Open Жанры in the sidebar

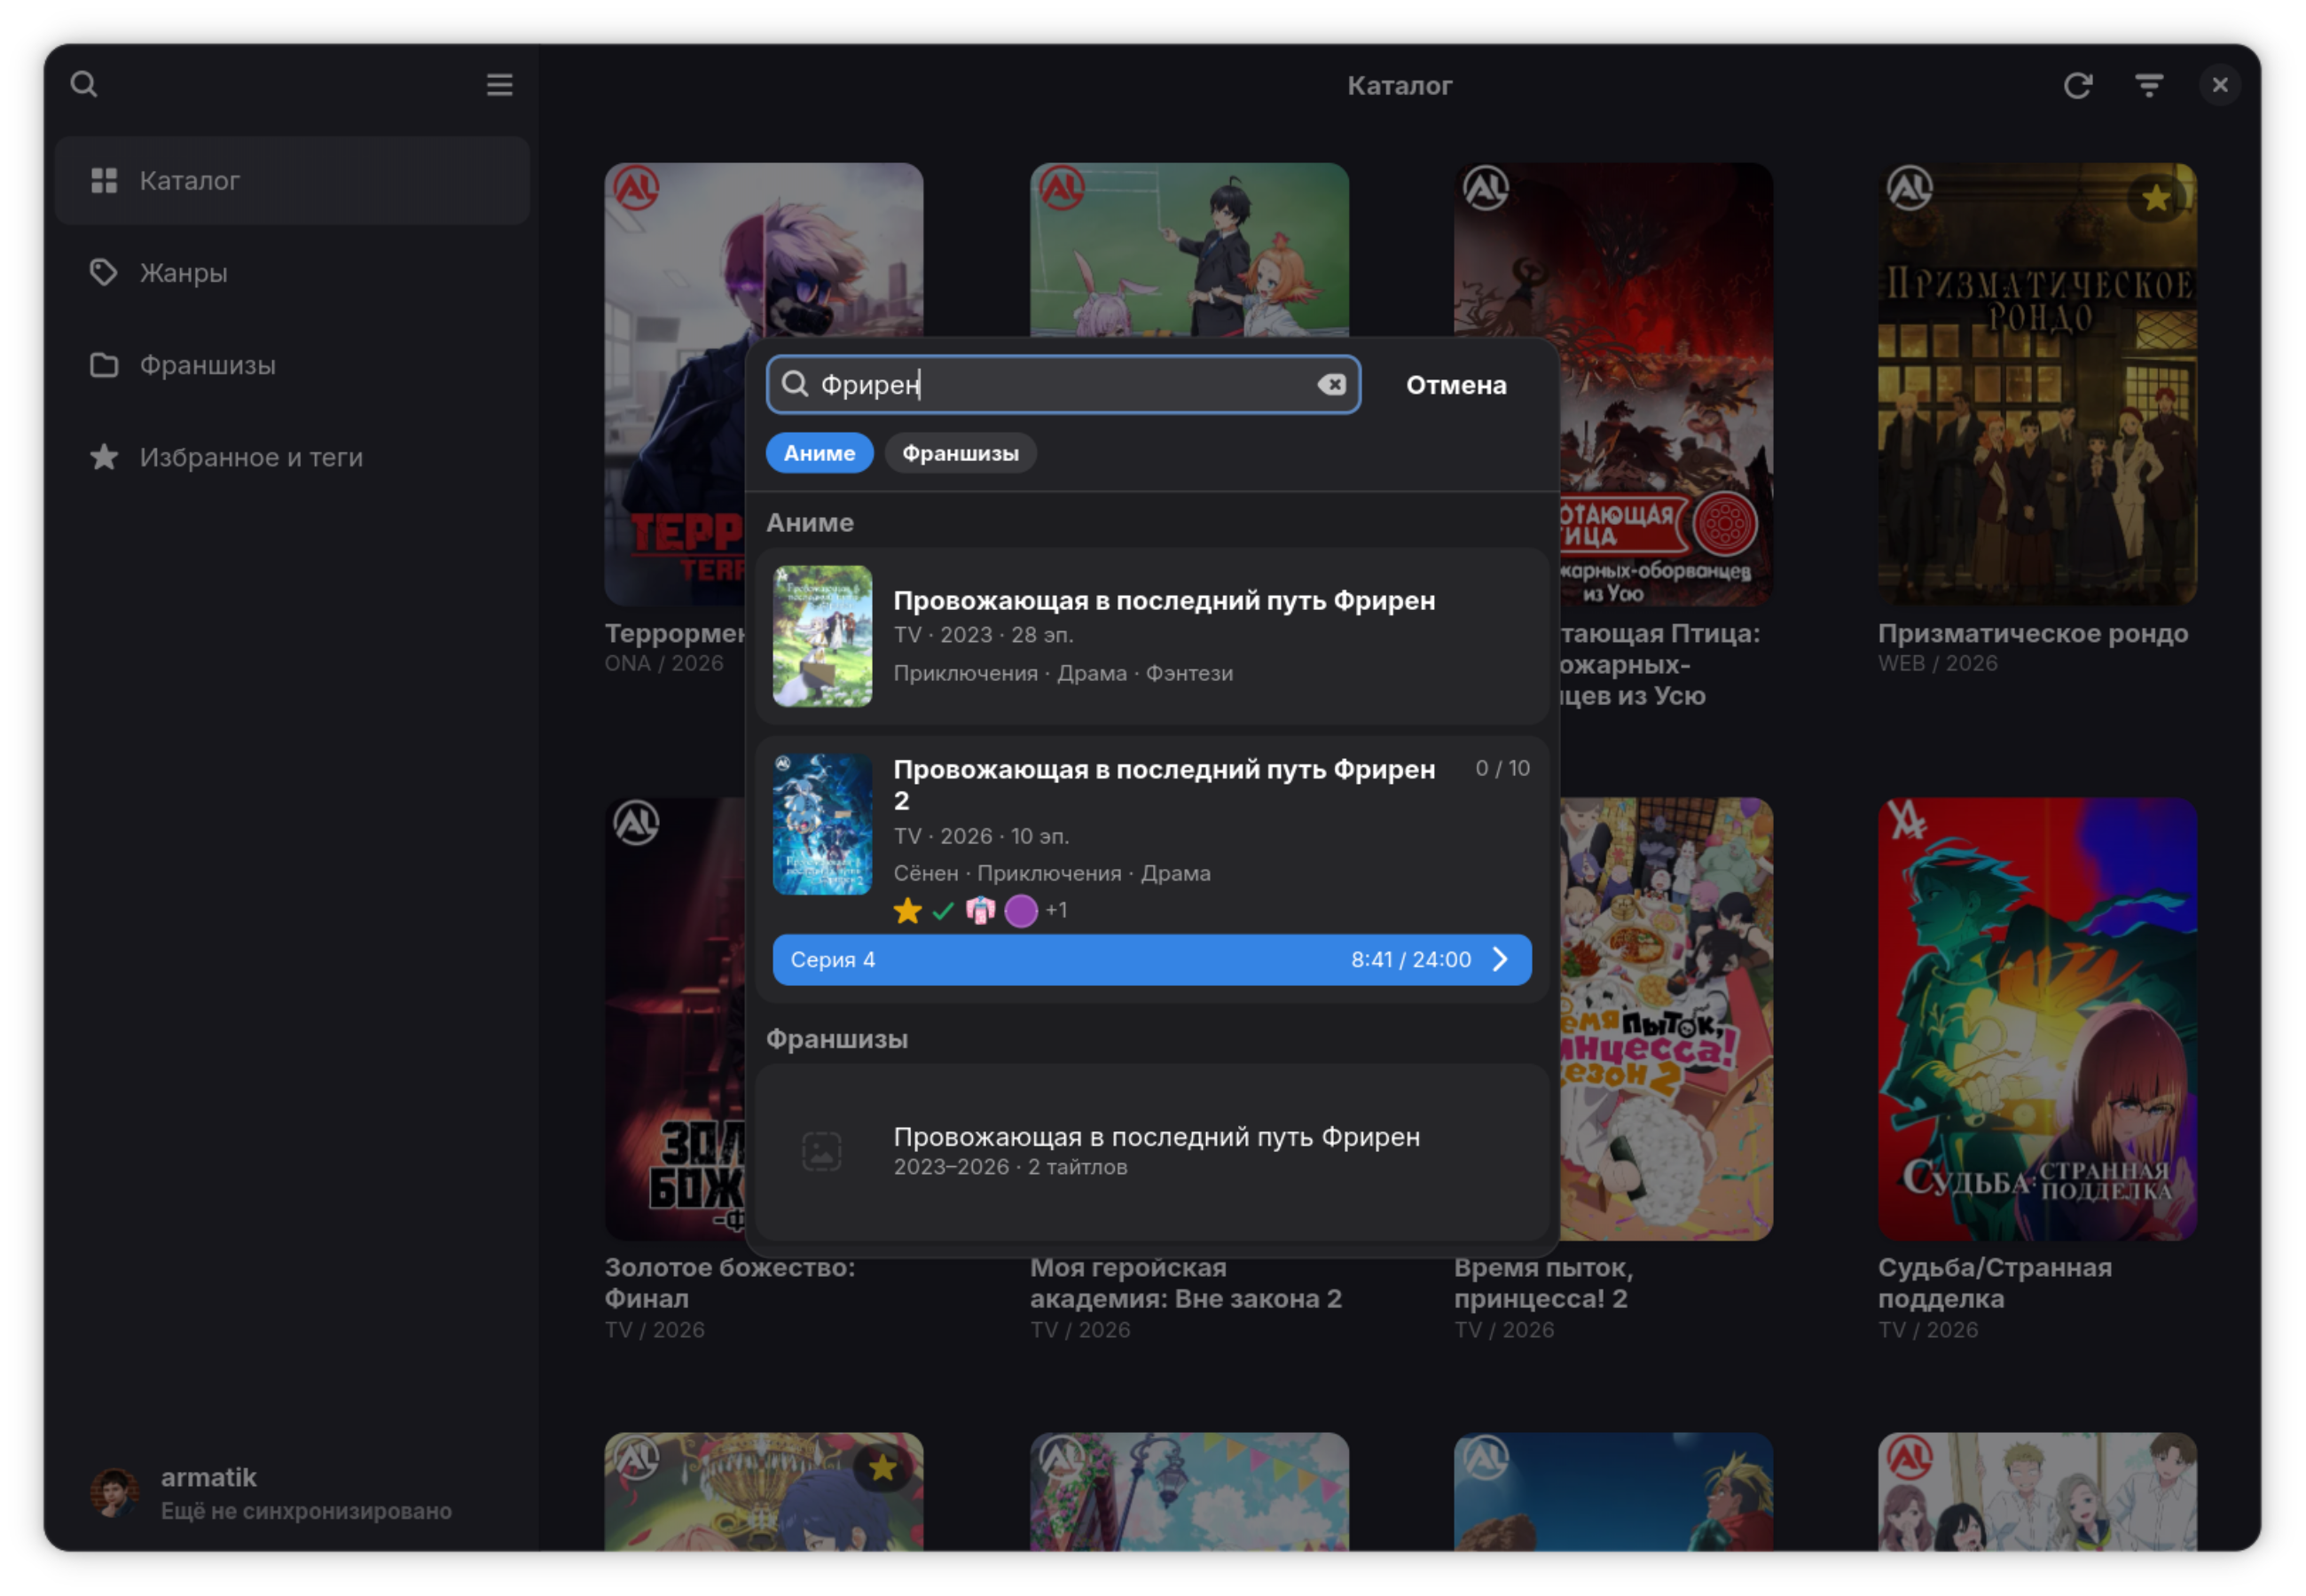click(x=292, y=273)
